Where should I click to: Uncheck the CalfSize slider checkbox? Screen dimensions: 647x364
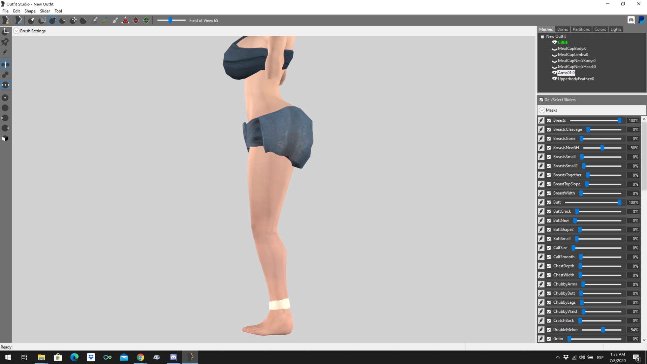click(x=549, y=248)
